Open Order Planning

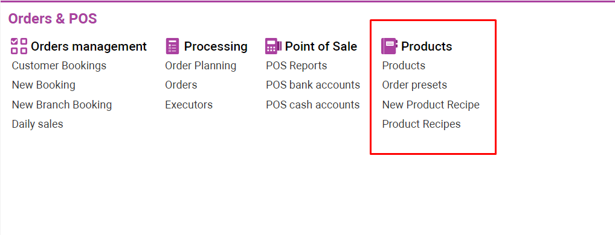pyautogui.click(x=201, y=66)
